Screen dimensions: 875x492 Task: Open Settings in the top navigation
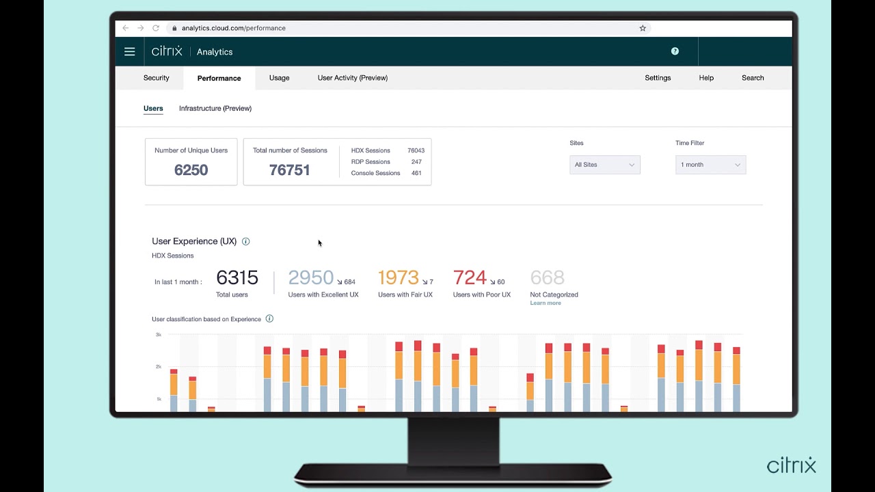658,78
